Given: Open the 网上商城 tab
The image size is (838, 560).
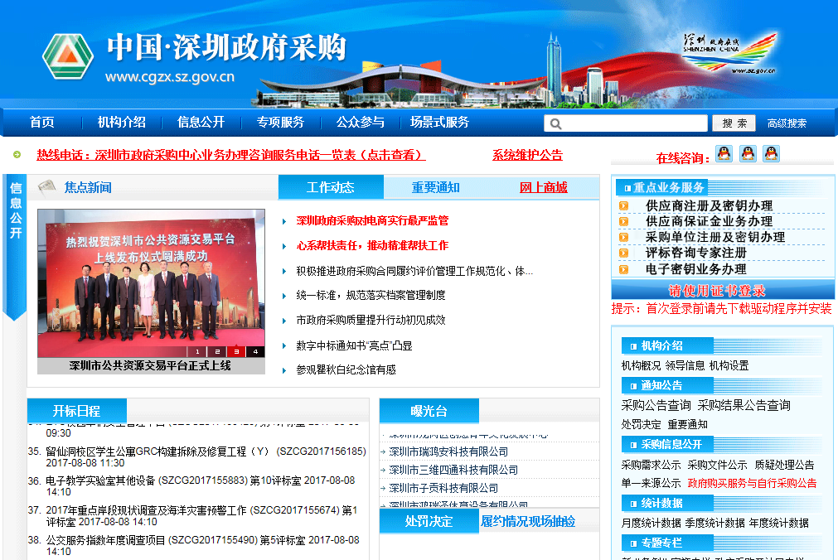Looking at the screenshot, I should tap(544, 187).
